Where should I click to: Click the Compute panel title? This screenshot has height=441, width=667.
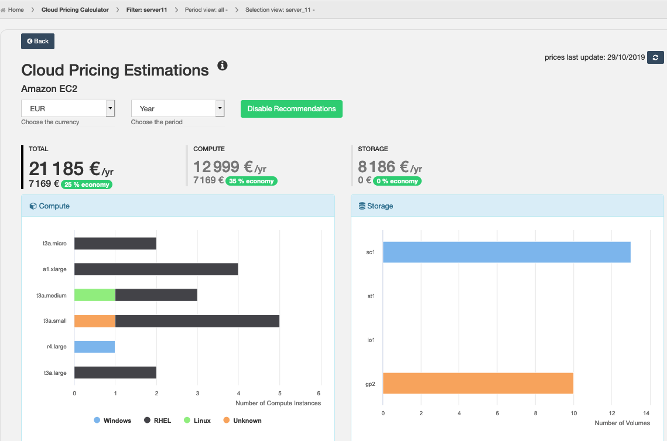[54, 206]
